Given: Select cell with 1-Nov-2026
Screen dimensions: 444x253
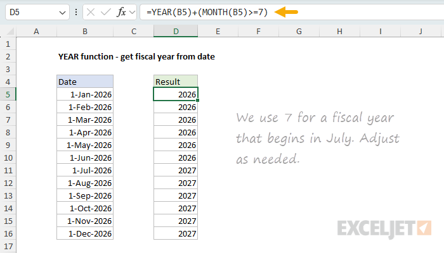Looking at the screenshot, I should [85, 221].
